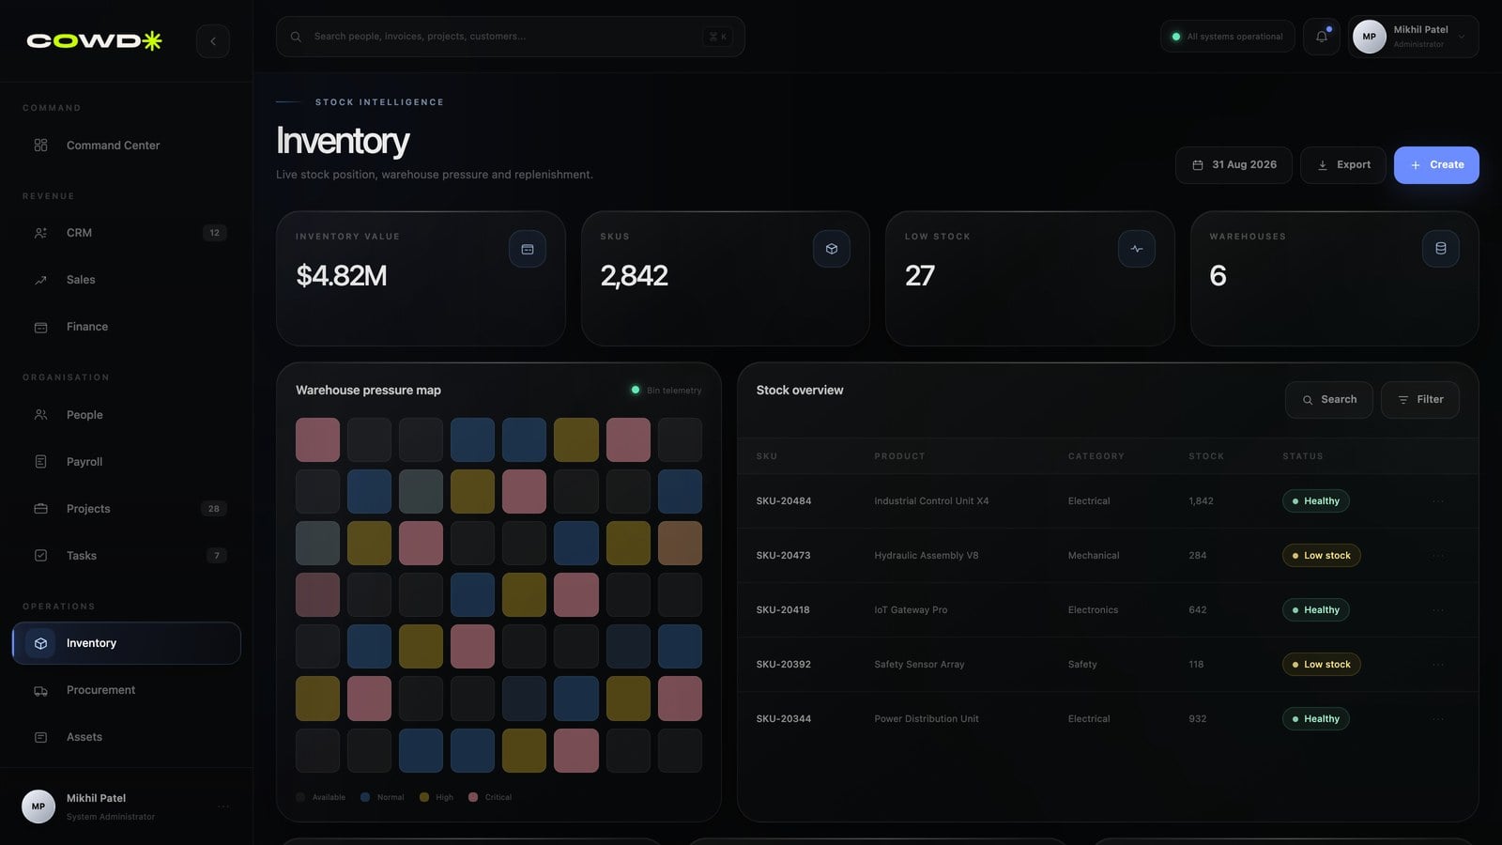Viewport: 1502px width, 845px height.
Task: Open the Sales section
Action: (127, 280)
